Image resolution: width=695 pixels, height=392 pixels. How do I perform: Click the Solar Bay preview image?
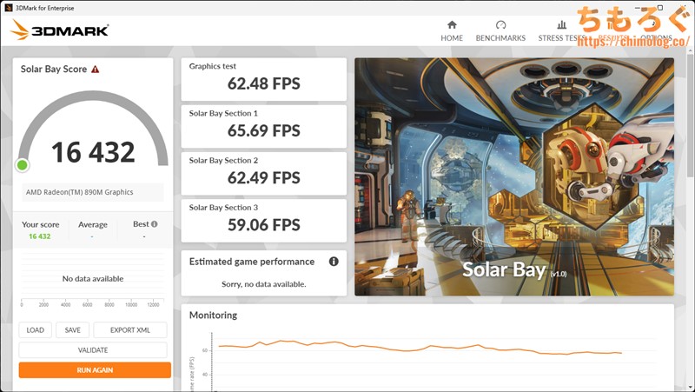[x=513, y=176]
